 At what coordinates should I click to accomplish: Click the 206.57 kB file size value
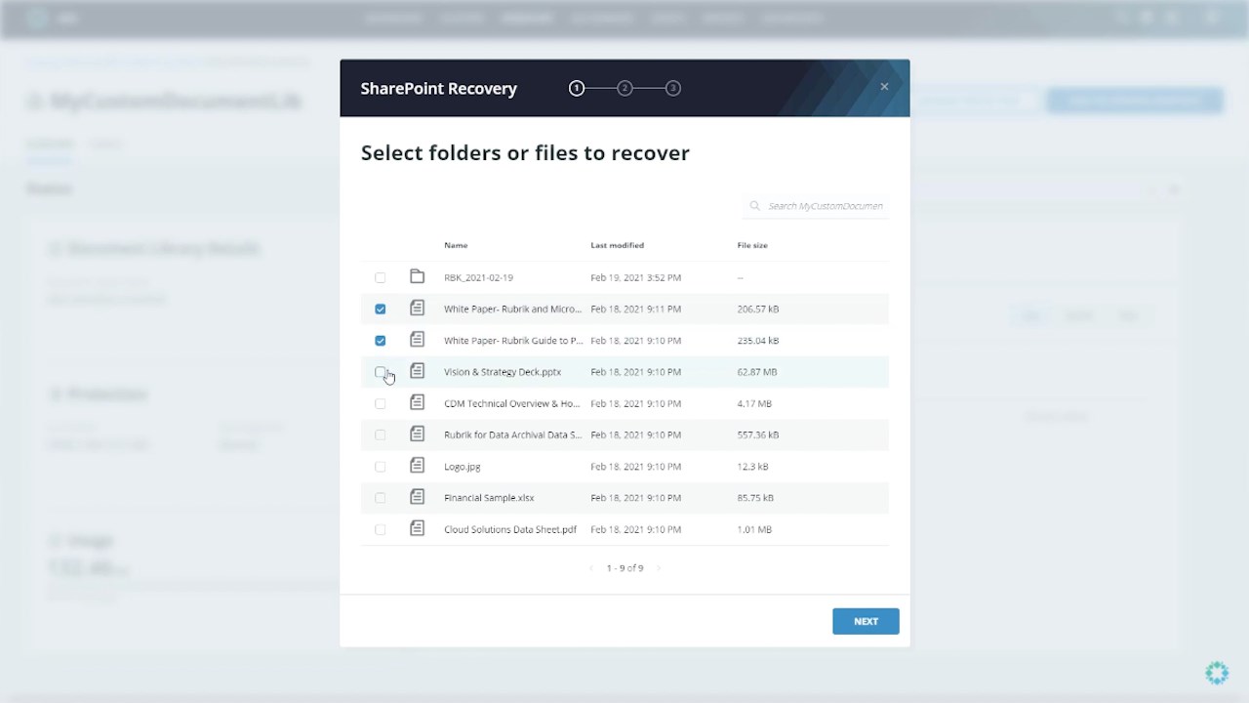tap(758, 310)
